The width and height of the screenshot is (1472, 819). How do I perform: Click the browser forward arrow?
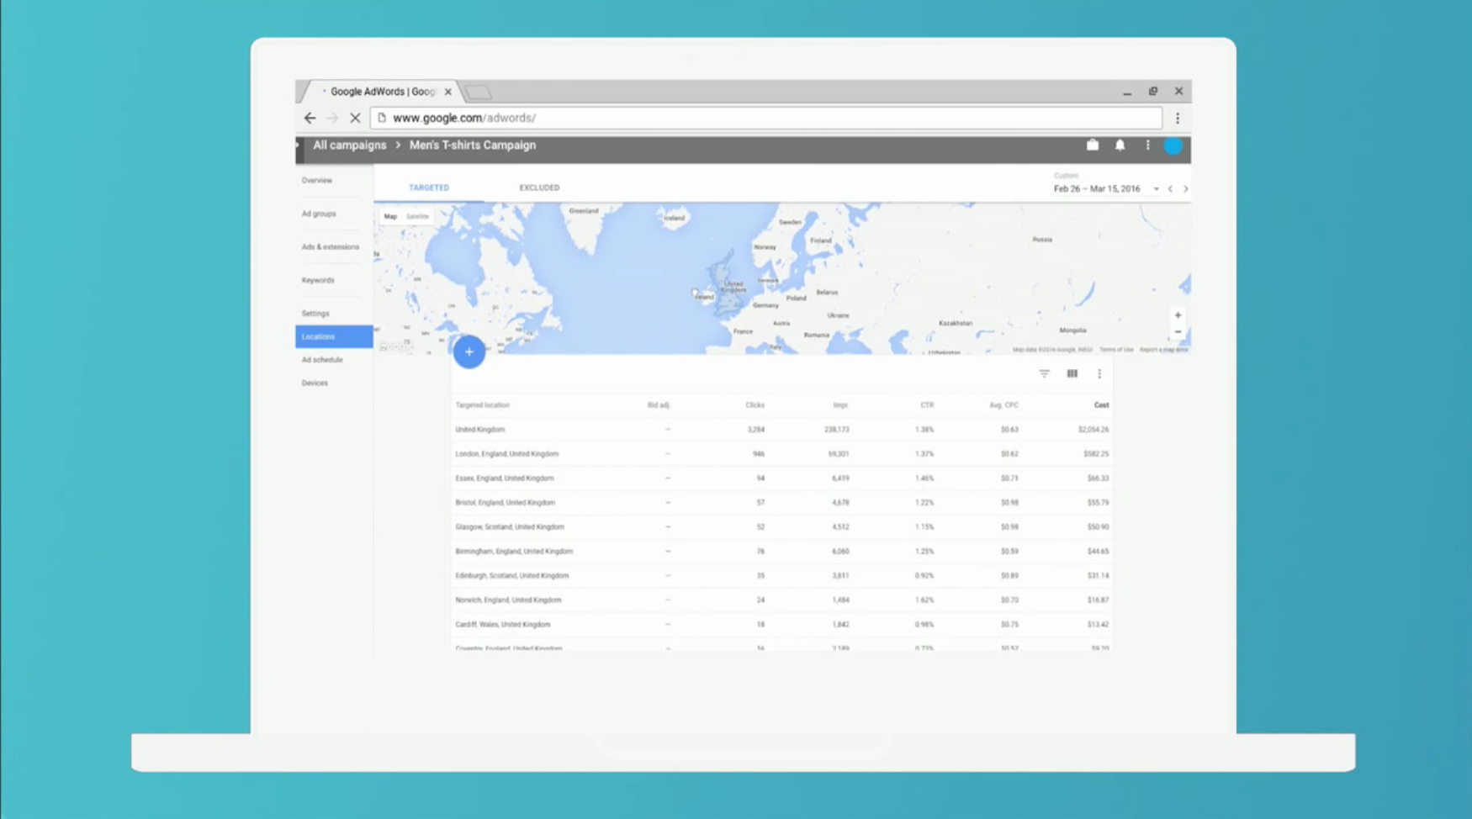coord(332,118)
